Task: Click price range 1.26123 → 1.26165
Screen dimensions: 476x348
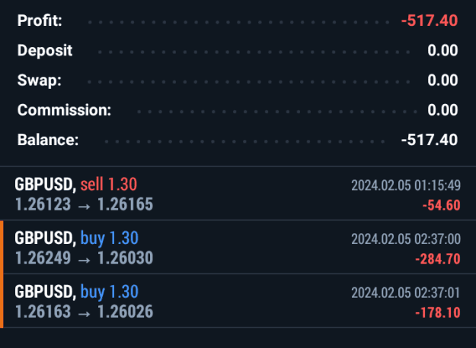Action: click(84, 204)
